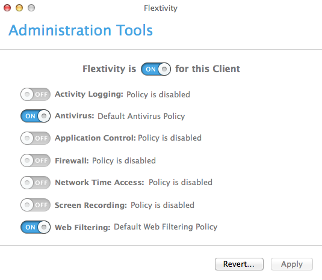Screen dimensions: 322x280
Task: Select the Default Web Filtering Policy text
Action: click(166, 227)
